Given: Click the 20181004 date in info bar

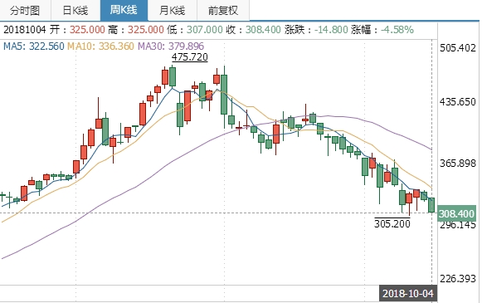Looking at the screenshot, I should tap(25, 30).
